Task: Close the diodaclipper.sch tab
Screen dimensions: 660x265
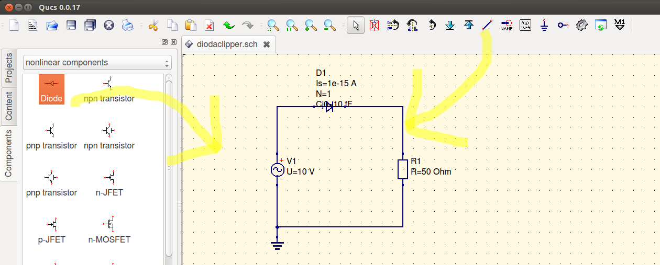Action: [266, 44]
